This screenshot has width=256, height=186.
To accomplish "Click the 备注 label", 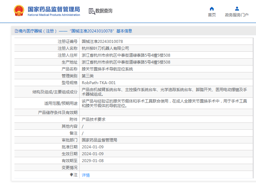I will 73,133.
